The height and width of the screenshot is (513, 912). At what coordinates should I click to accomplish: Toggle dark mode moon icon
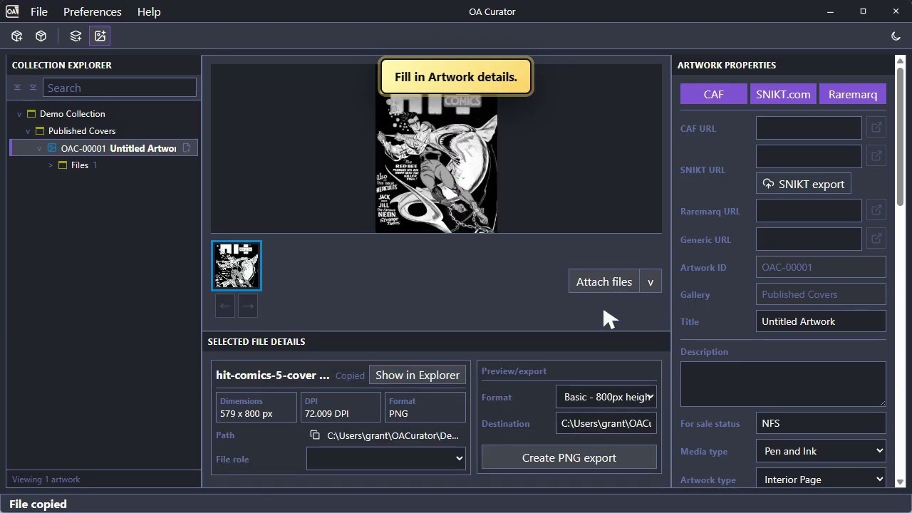896,36
